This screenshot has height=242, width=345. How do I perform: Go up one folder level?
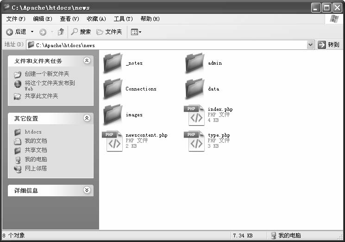[x=61, y=32]
